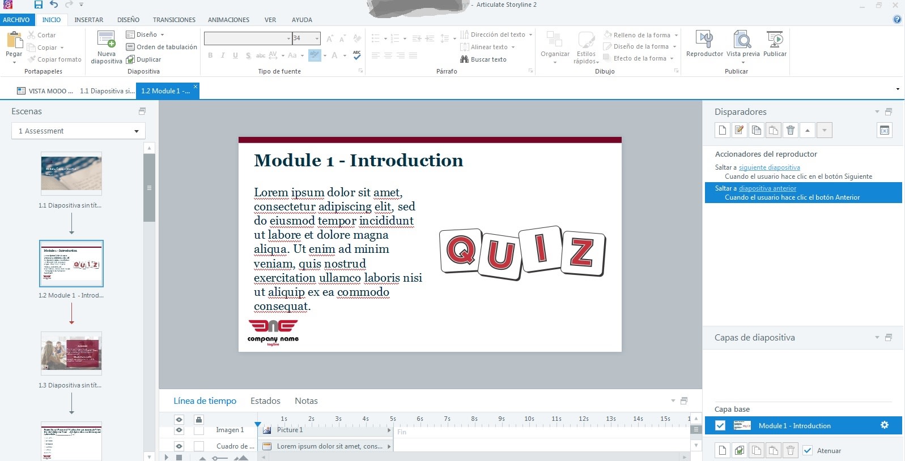Delete the selected trigger
905x461 pixels.
tap(791, 130)
